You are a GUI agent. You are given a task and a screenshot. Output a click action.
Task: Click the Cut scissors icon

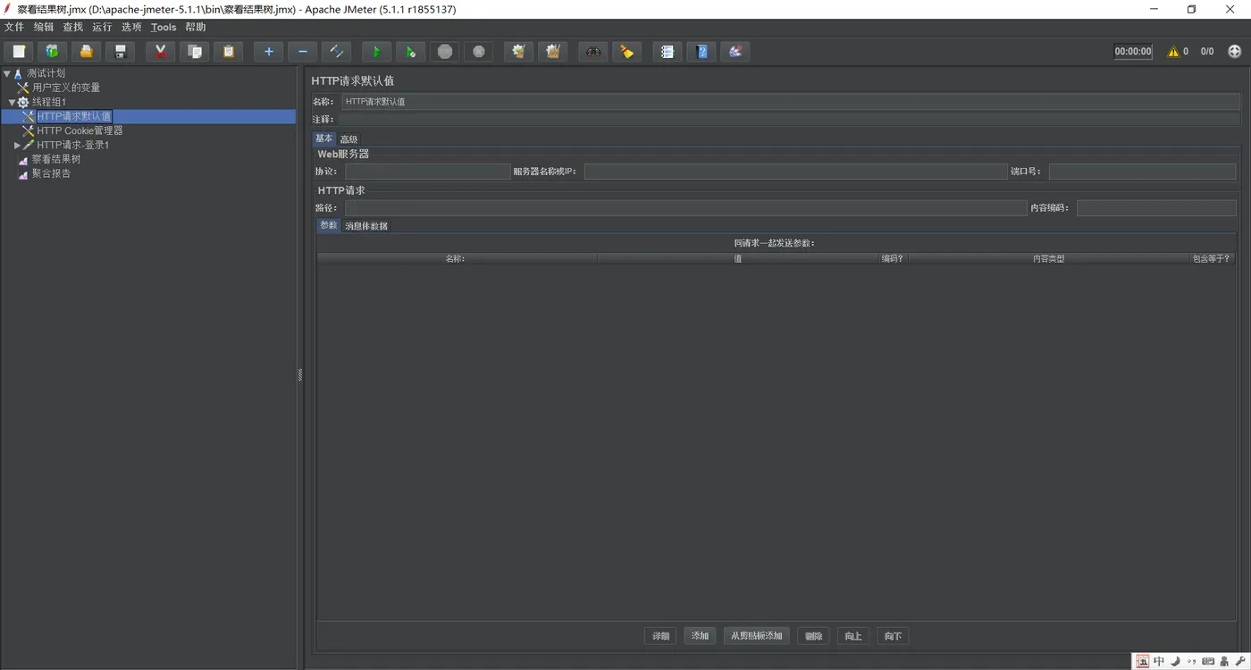pos(160,52)
